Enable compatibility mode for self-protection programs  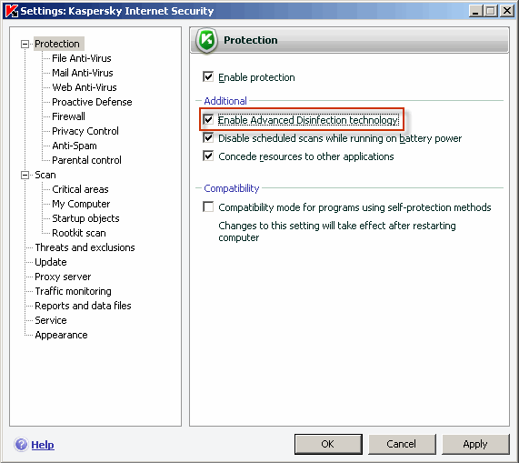(x=208, y=207)
